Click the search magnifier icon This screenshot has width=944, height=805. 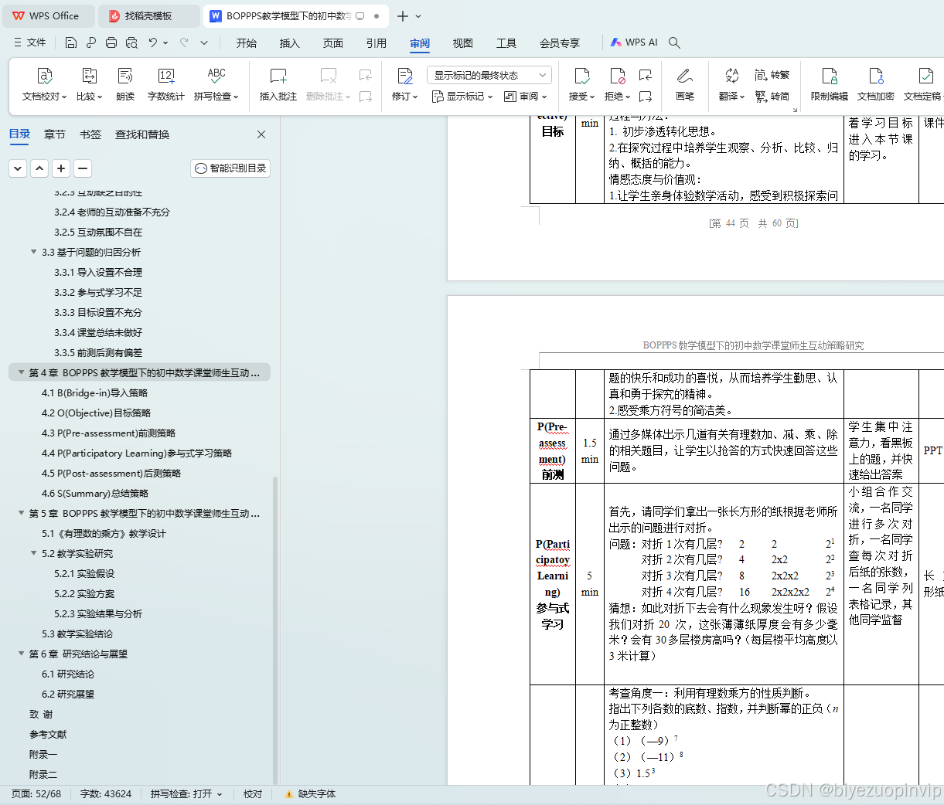674,42
